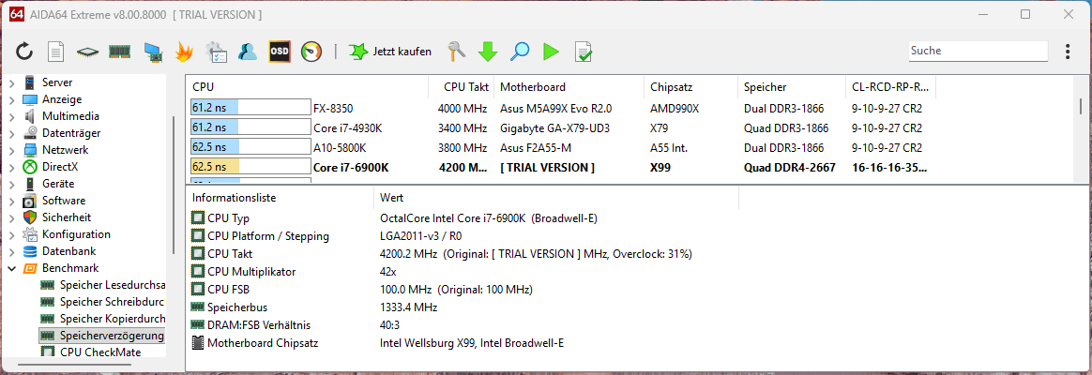Click the Informationsliste column header
The width and height of the screenshot is (1092, 375).
280,198
